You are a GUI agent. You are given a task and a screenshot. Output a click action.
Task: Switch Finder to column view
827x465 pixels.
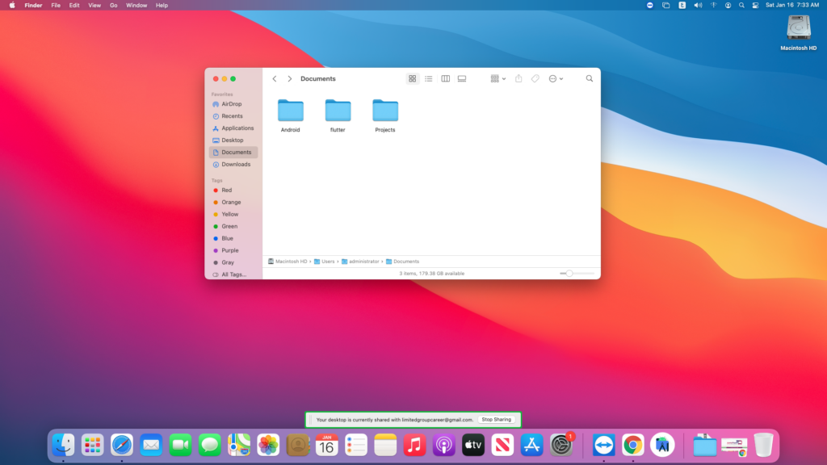pyautogui.click(x=446, y=78)
